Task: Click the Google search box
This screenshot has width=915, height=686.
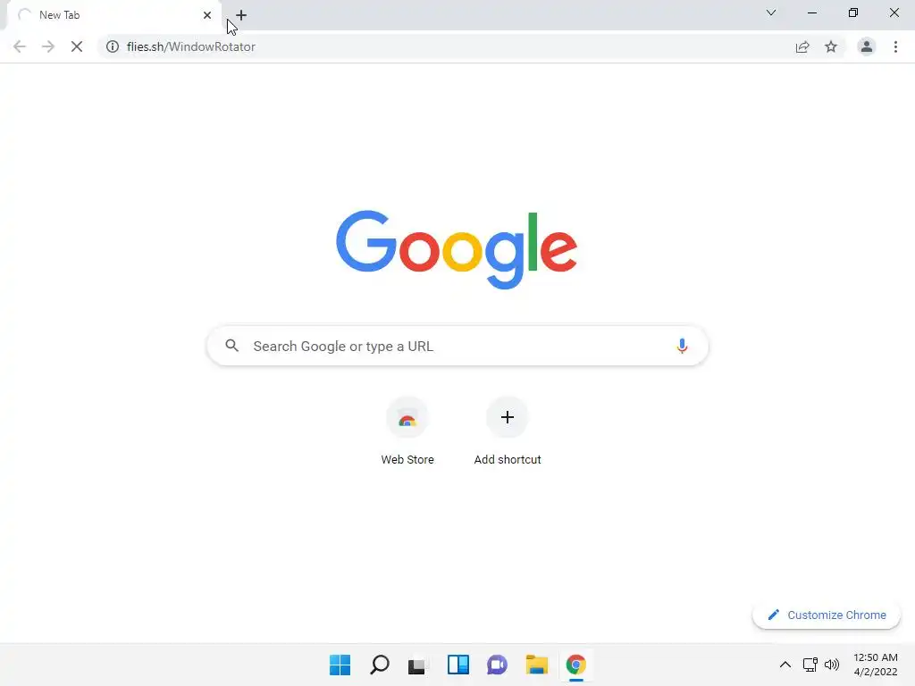Action: click(x=457, y=346)
